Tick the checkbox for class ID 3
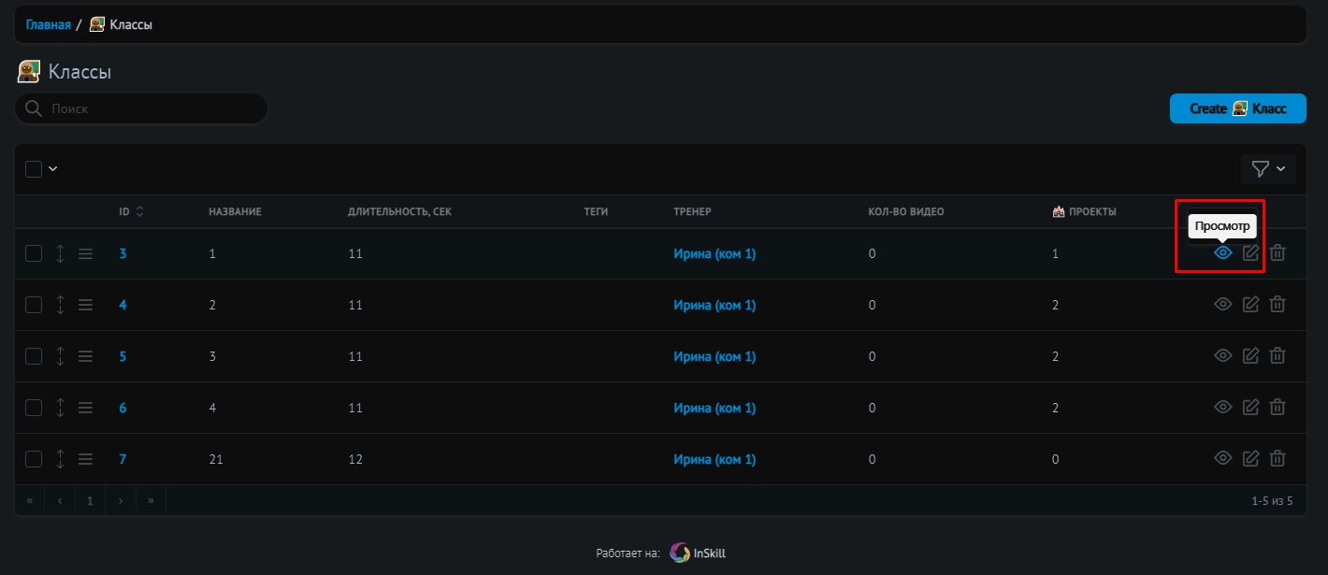The height and width of the screenshot is (575, 1328). (34, 253)
